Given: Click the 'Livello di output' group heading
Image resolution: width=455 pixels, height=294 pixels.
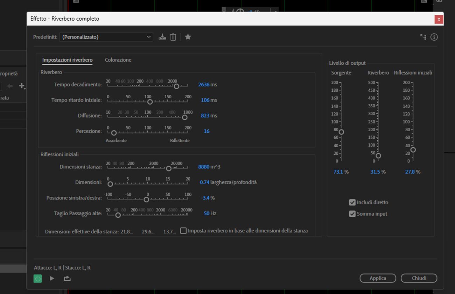Looking at the screenshot, I should [x=347, y=63].
